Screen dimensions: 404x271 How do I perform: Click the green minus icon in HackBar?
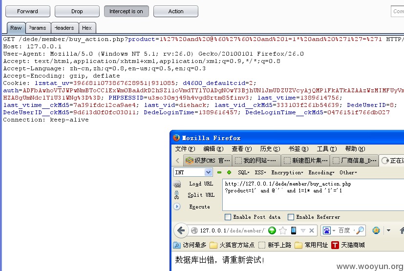click(x=219, y=172)
